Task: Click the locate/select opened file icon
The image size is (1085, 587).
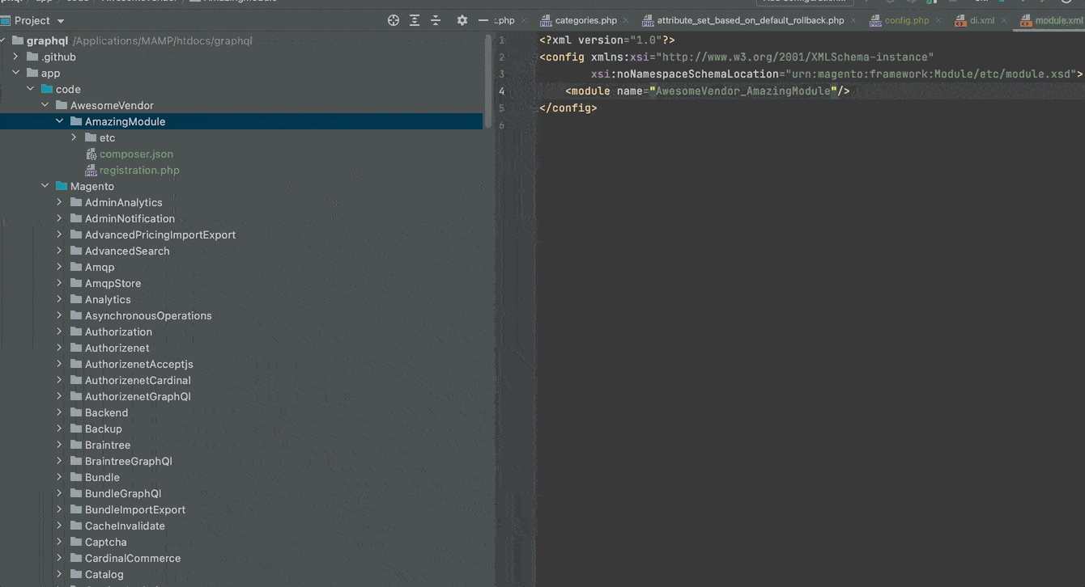Action: [394, 20]
